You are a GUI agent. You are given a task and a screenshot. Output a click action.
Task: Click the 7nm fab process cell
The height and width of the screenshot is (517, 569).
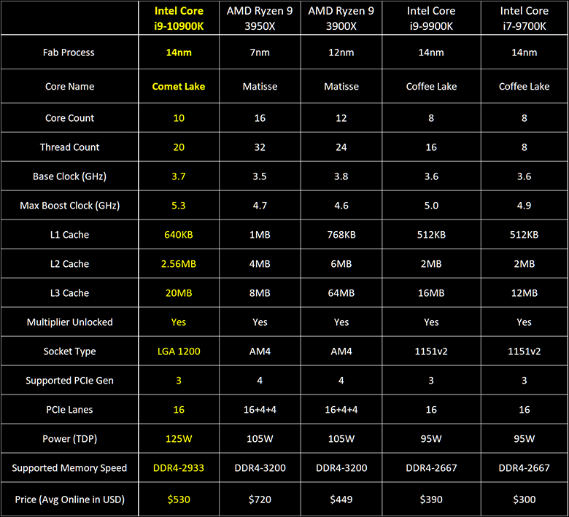(260, 53)
